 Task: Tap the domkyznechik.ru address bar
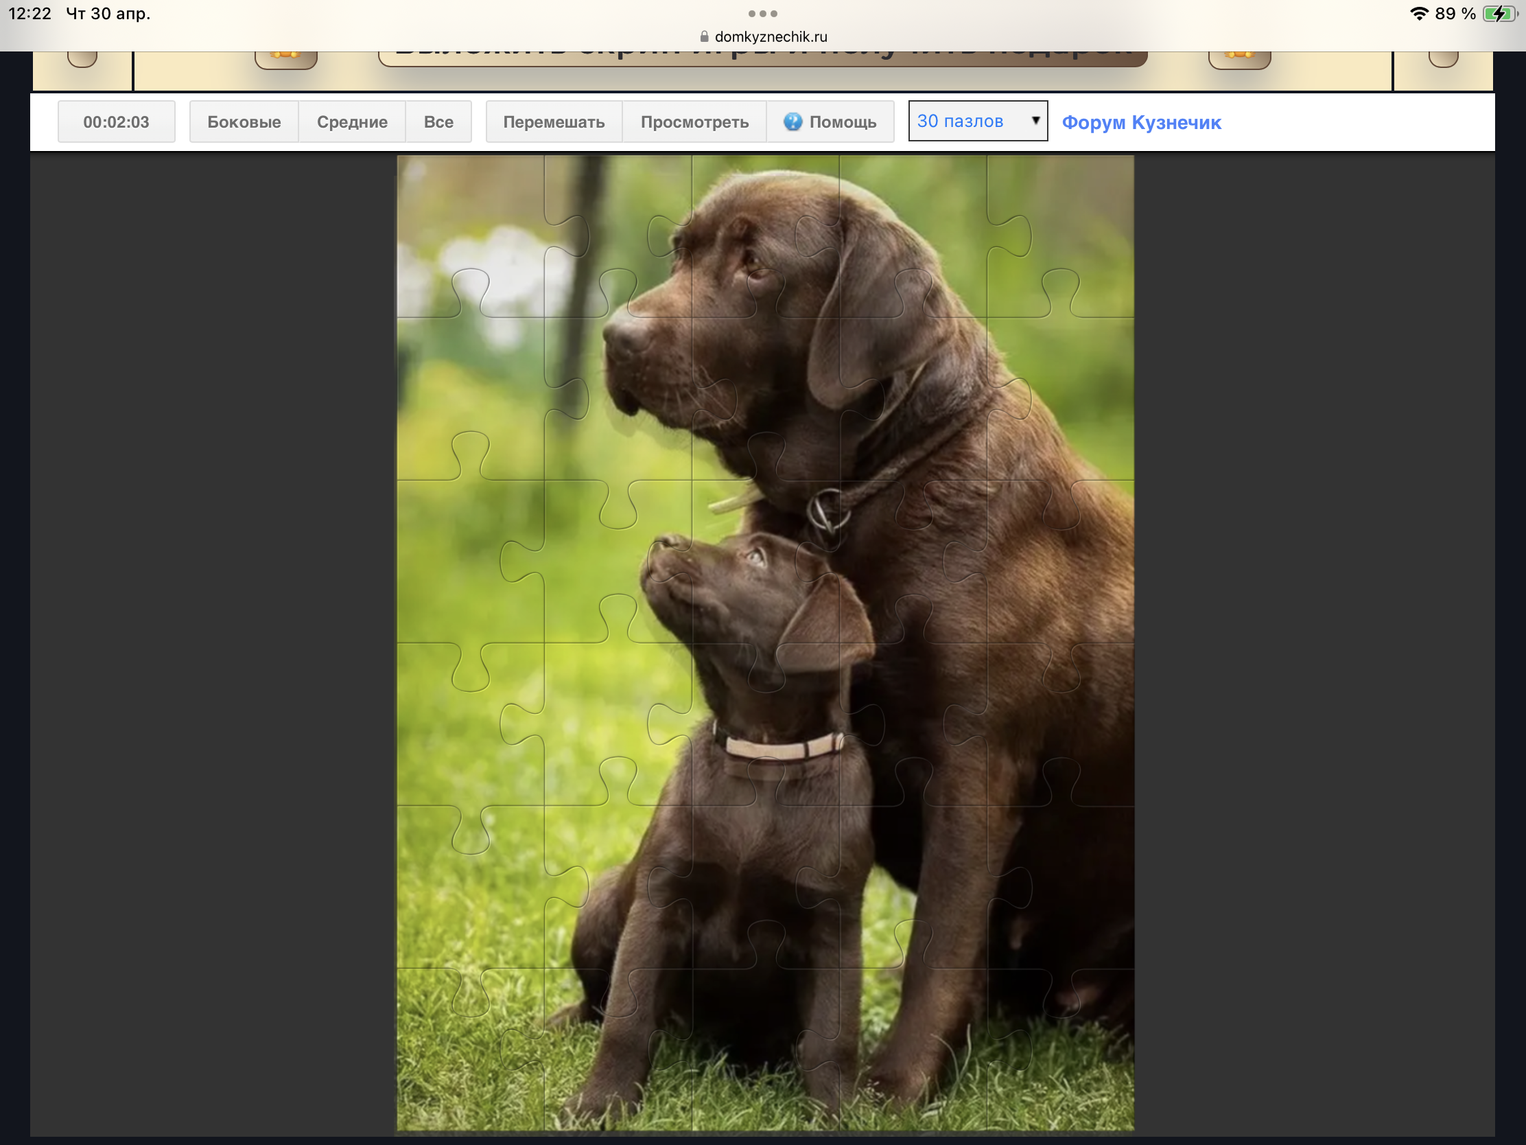pos(770,37)
